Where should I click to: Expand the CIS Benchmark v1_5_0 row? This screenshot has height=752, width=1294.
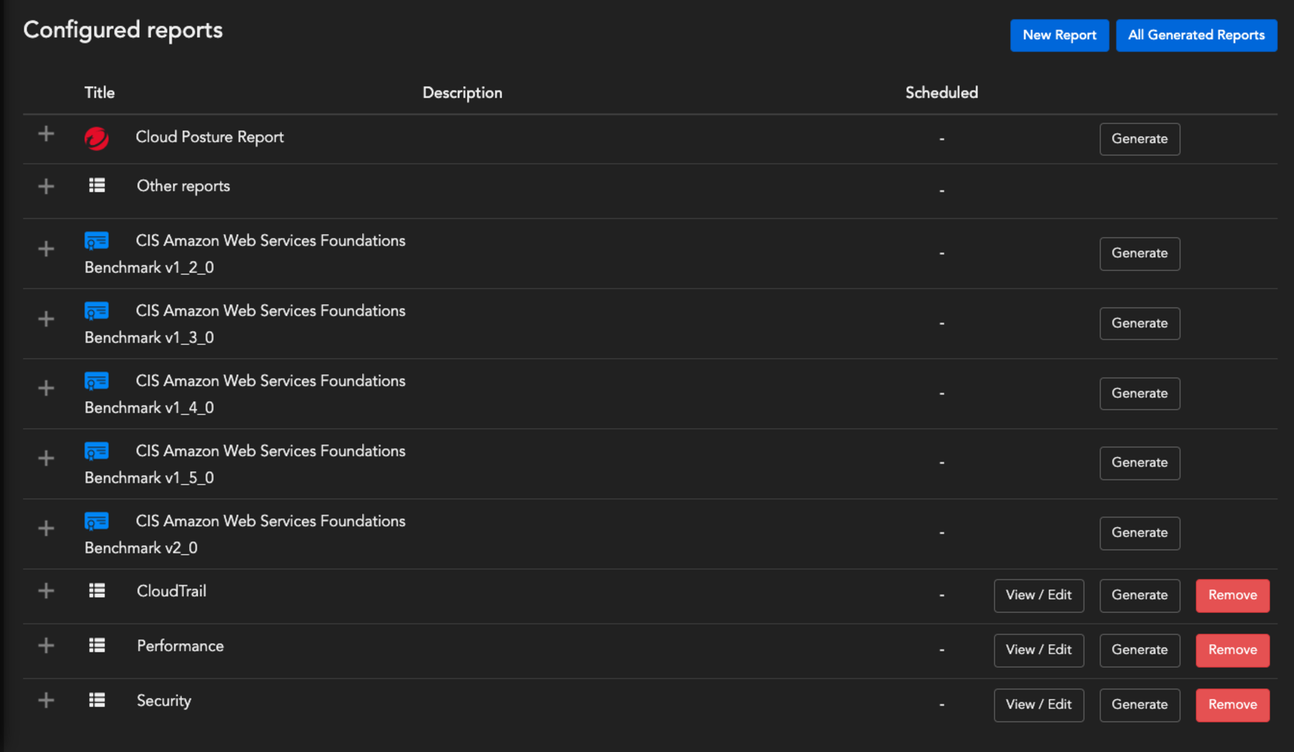(46, 458)
